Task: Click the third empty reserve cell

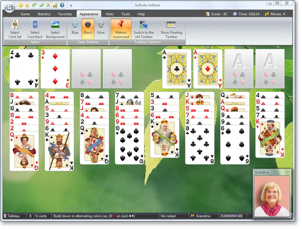Action: coord(86,69)
